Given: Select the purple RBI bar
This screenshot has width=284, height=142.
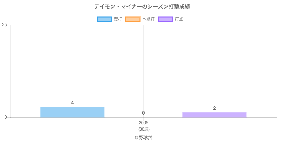Looking at the screenshot, I should (214, 115).
